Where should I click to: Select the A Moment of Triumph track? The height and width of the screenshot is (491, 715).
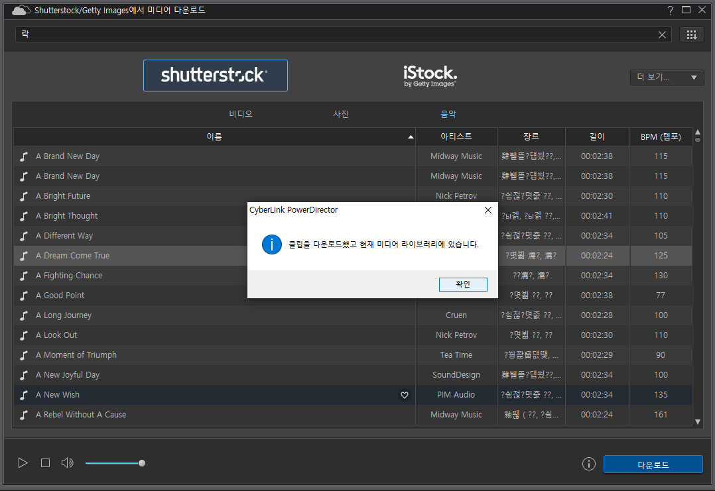[214, 355]
